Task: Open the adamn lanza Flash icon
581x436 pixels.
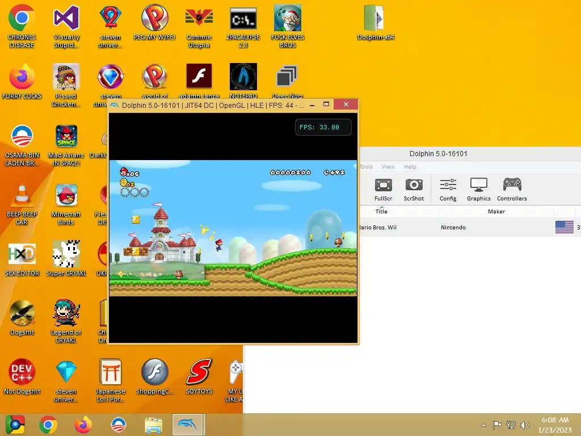Action: [199, 81]
